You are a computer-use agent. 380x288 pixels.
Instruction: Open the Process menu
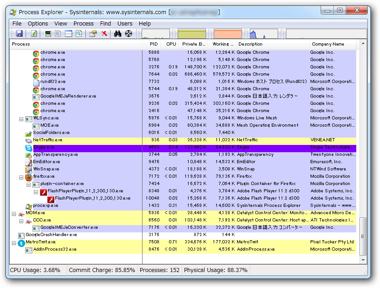click(84, 23)
